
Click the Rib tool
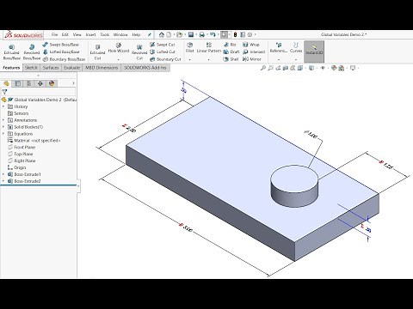click(x=230, y=45)
